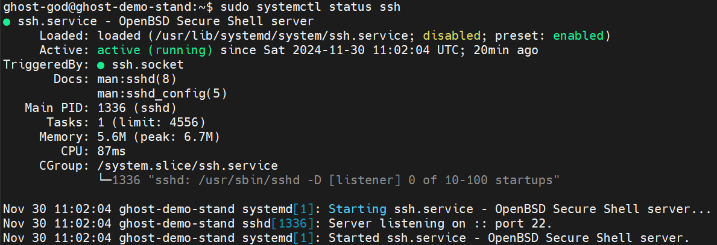Select the /system.slice/ssh.service CGroup path

pos(187,166)
